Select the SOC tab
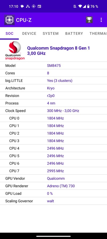The height and width of the screenshot is (239, 107). pyautogui.click(x=9, y=33)
